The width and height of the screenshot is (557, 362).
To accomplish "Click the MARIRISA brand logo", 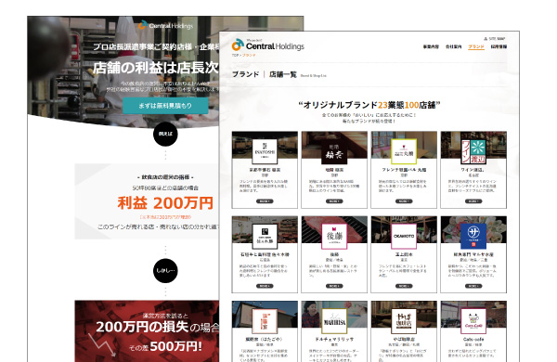I will (x=334, y=321).
